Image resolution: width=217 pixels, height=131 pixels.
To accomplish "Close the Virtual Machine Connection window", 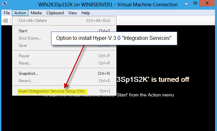I will [x=207, y=3].
